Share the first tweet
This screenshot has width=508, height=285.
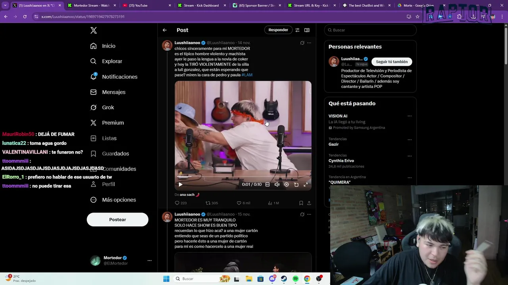pyautogui.click(x=309, y=203)
